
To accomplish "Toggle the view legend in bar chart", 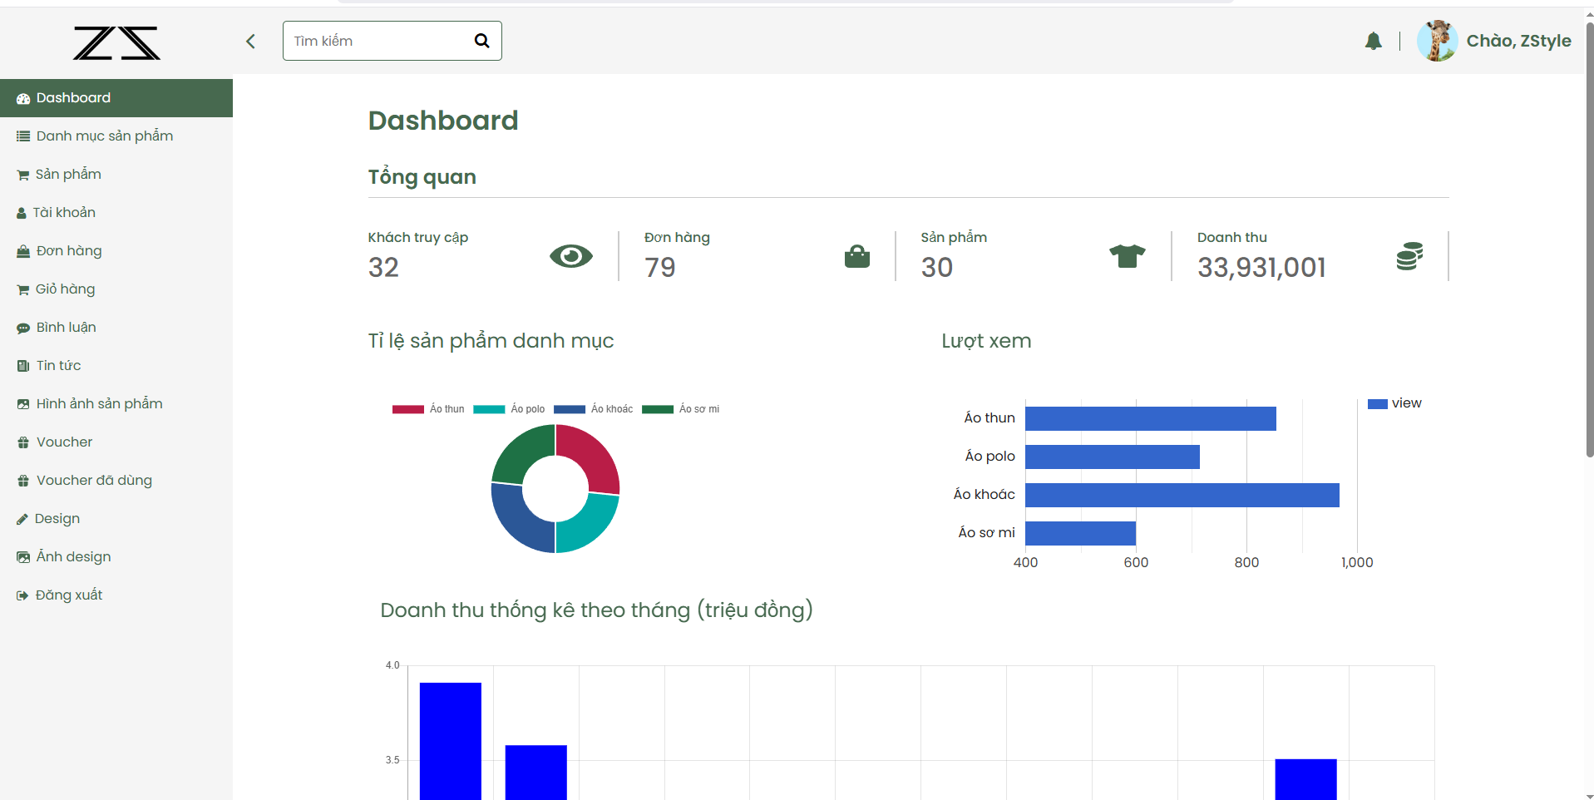I will click(x=1394, y=403).
